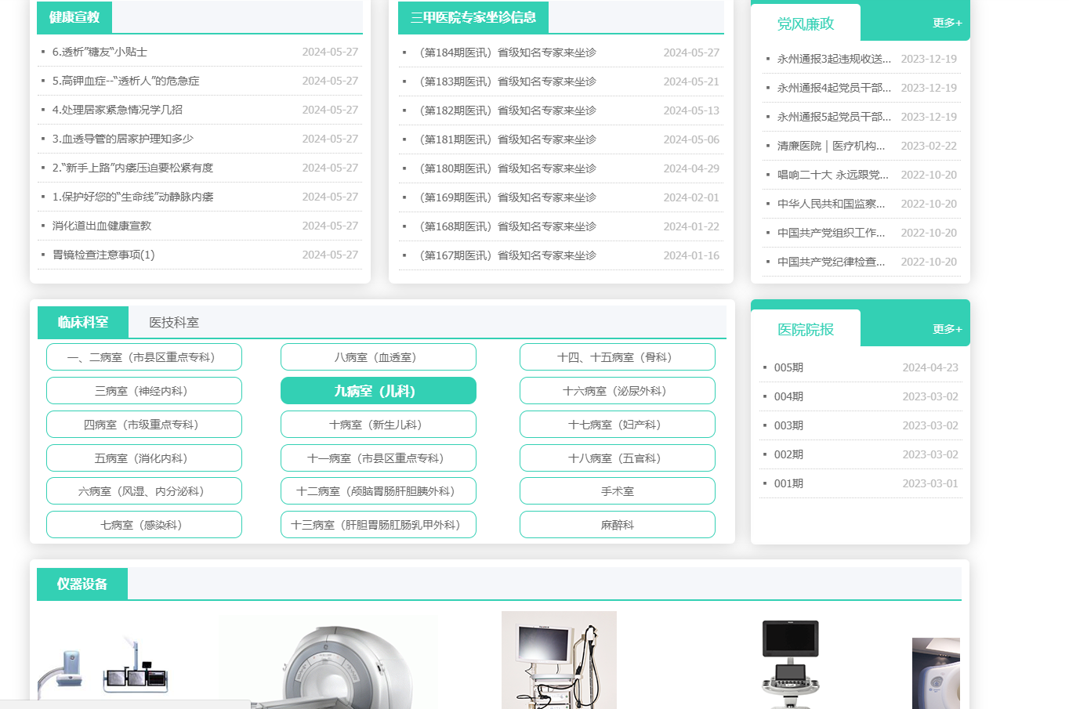
Task: Open 中国共产党纪律检查 news item
Action: click(x=831, y=262)
